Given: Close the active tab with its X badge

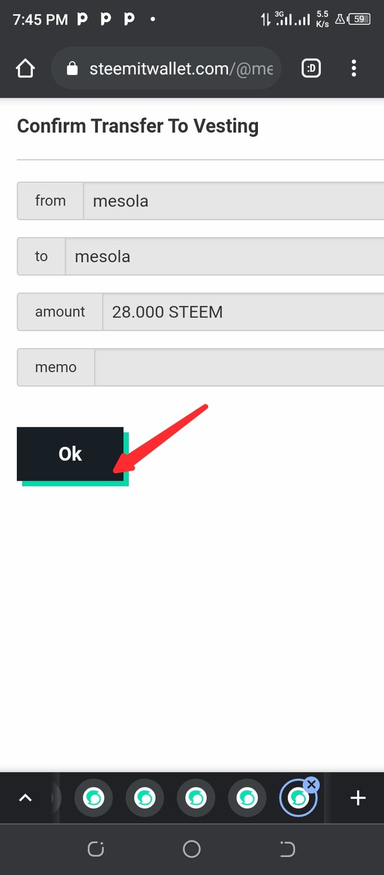Looking at the screenshot, I should click(311, 784).
